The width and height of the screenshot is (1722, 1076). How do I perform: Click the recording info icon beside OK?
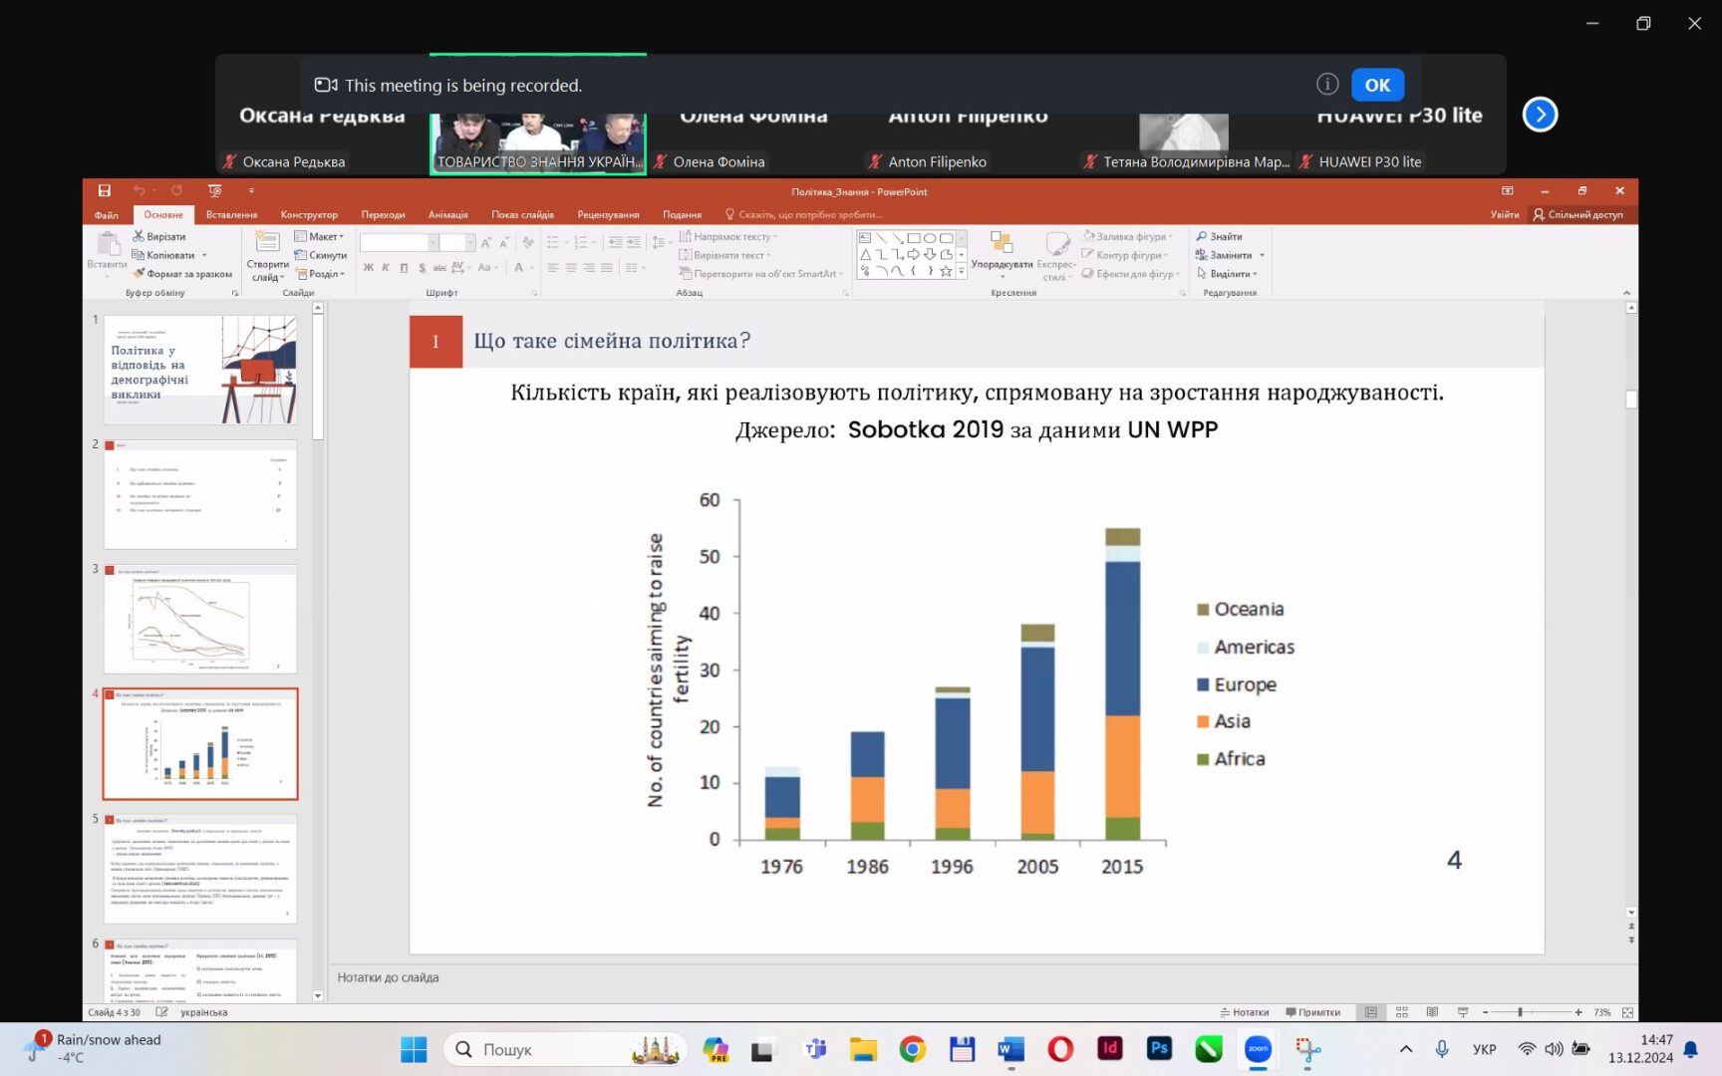click(x=1326, y=85)
